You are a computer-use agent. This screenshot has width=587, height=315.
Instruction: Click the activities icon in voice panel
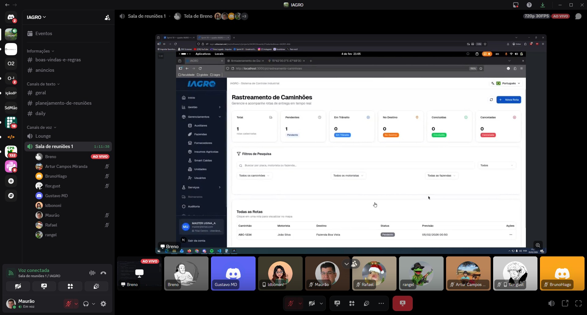click(x=70, y=286)
